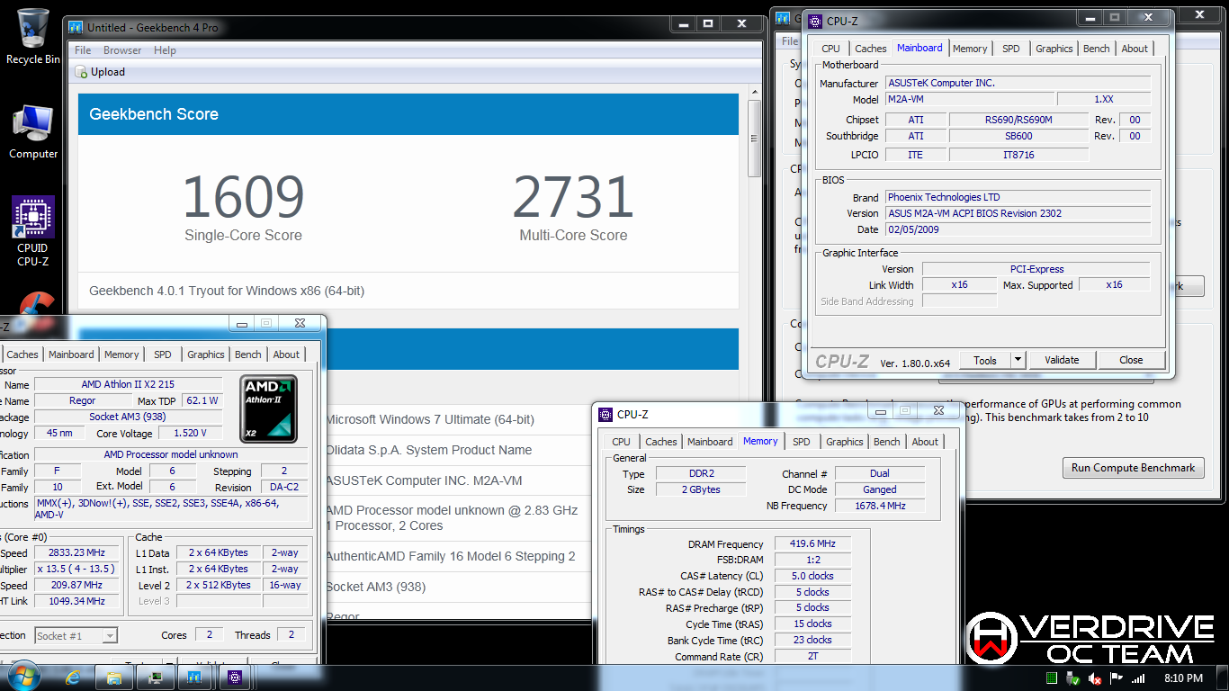
Task: Switch to Caches tab in Mainboard CPU-Z window
Action: point(870,49)
